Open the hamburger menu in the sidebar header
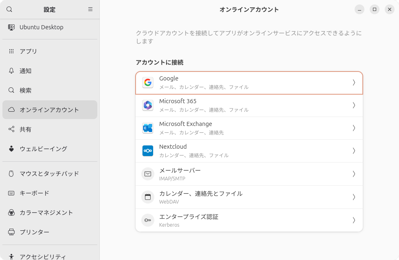The width and height of the screenshot is (399, 260). point(90,9)
